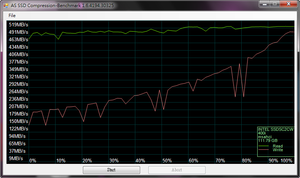Click the 264MB/s Y-axis label
The image size is (300, 178).
pyautogui.click(x=19, y=91)
